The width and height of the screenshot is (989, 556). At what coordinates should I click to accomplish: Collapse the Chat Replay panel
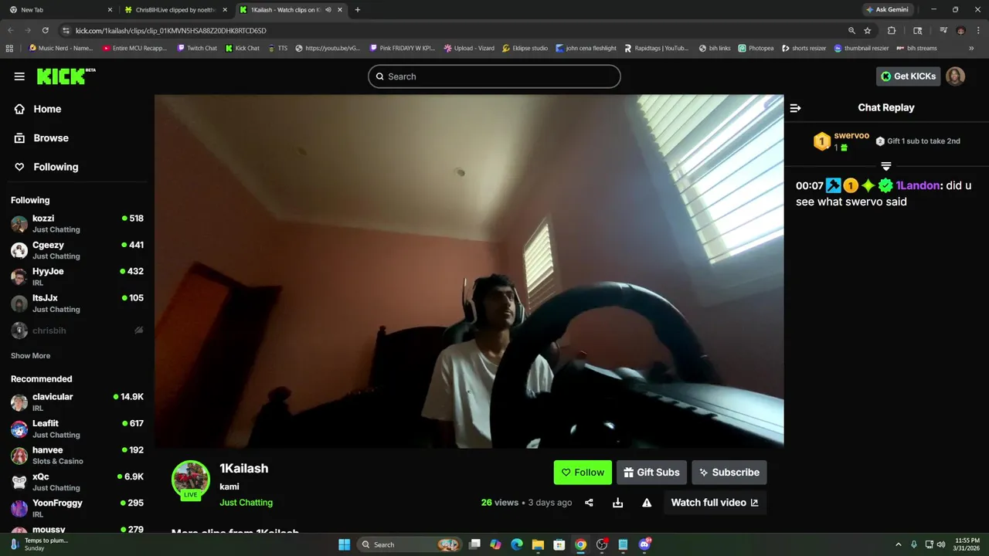[x=795, y=108]
